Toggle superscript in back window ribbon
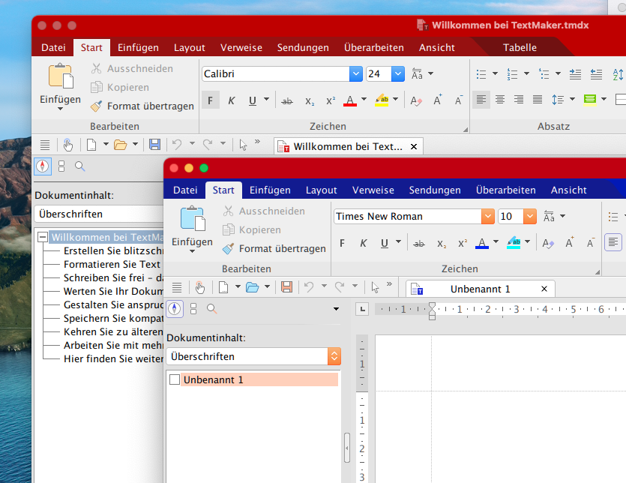The width and height of the screenshot is (626, 483). (331, 101)
